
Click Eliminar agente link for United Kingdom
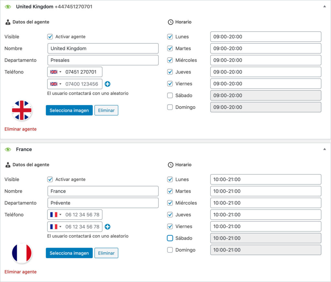coord(20,129)
